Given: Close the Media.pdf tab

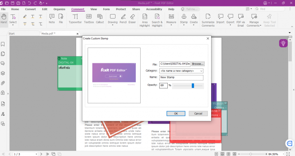Looking at the screenshot, I should coord(77,34).
